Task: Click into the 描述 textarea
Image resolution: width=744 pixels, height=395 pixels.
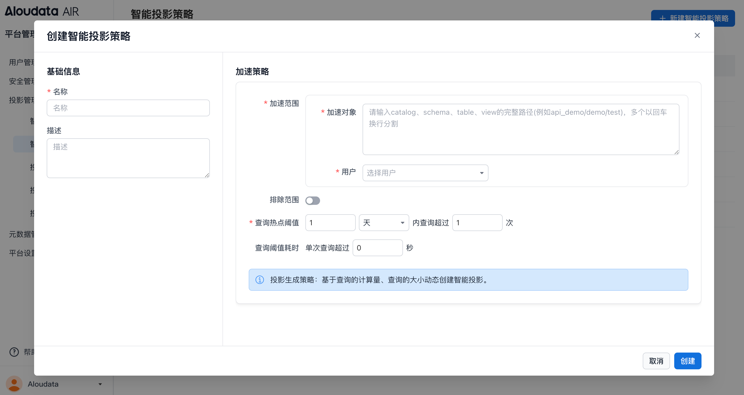Action: (x=128, y=158)
